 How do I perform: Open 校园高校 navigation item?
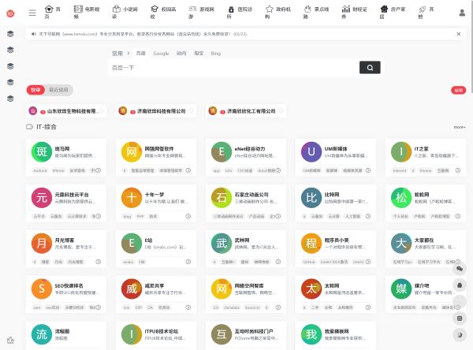(x=163, y=13)
